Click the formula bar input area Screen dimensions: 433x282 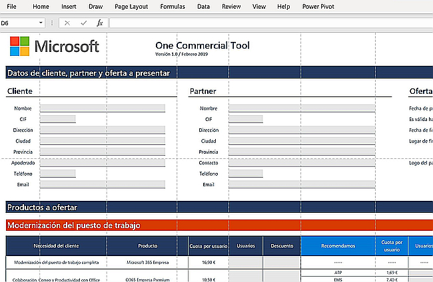click(271, 23)
